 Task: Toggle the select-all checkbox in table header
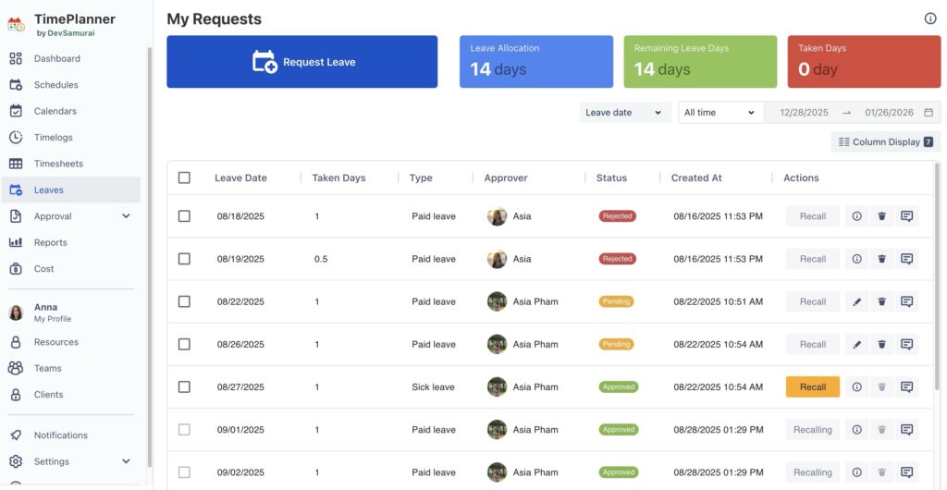coord(184,178)
